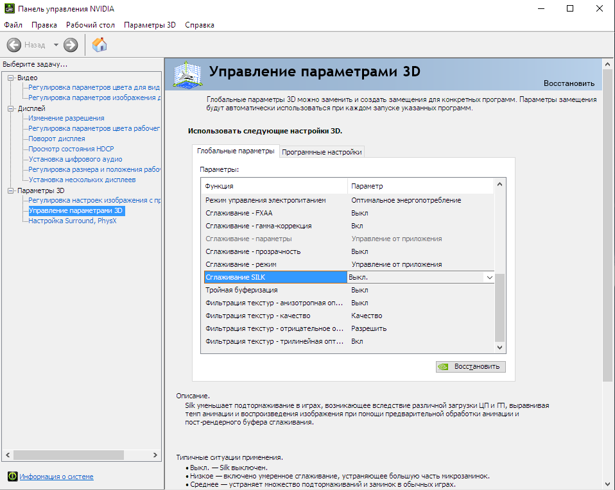Open Изменение разрешения task
615x490 pixels.
click(x=66, y=118)
